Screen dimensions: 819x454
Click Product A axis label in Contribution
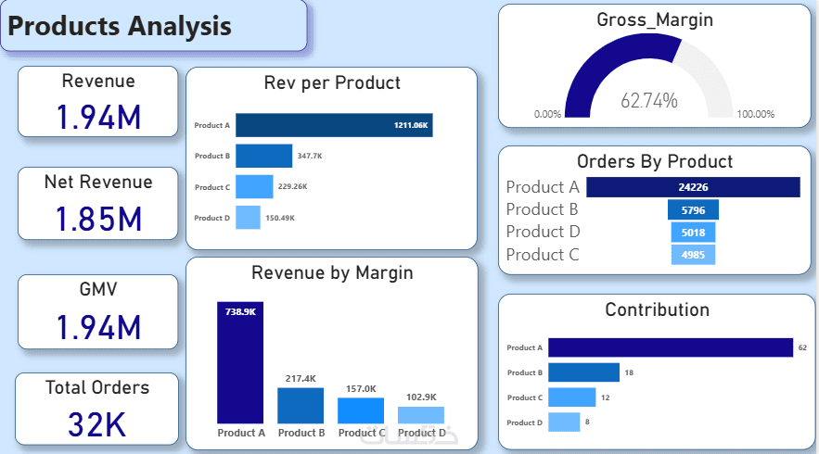[x=524, y=347]
